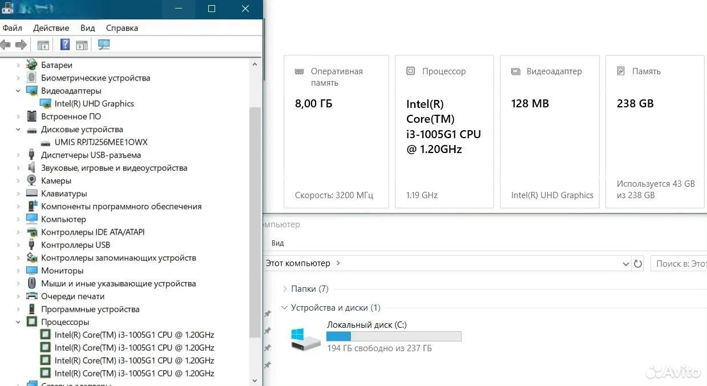The width and height of the screenshot is (707, 386).
Task: Click the Device Manager scrollbar down arrow
Action: [255, 380]
